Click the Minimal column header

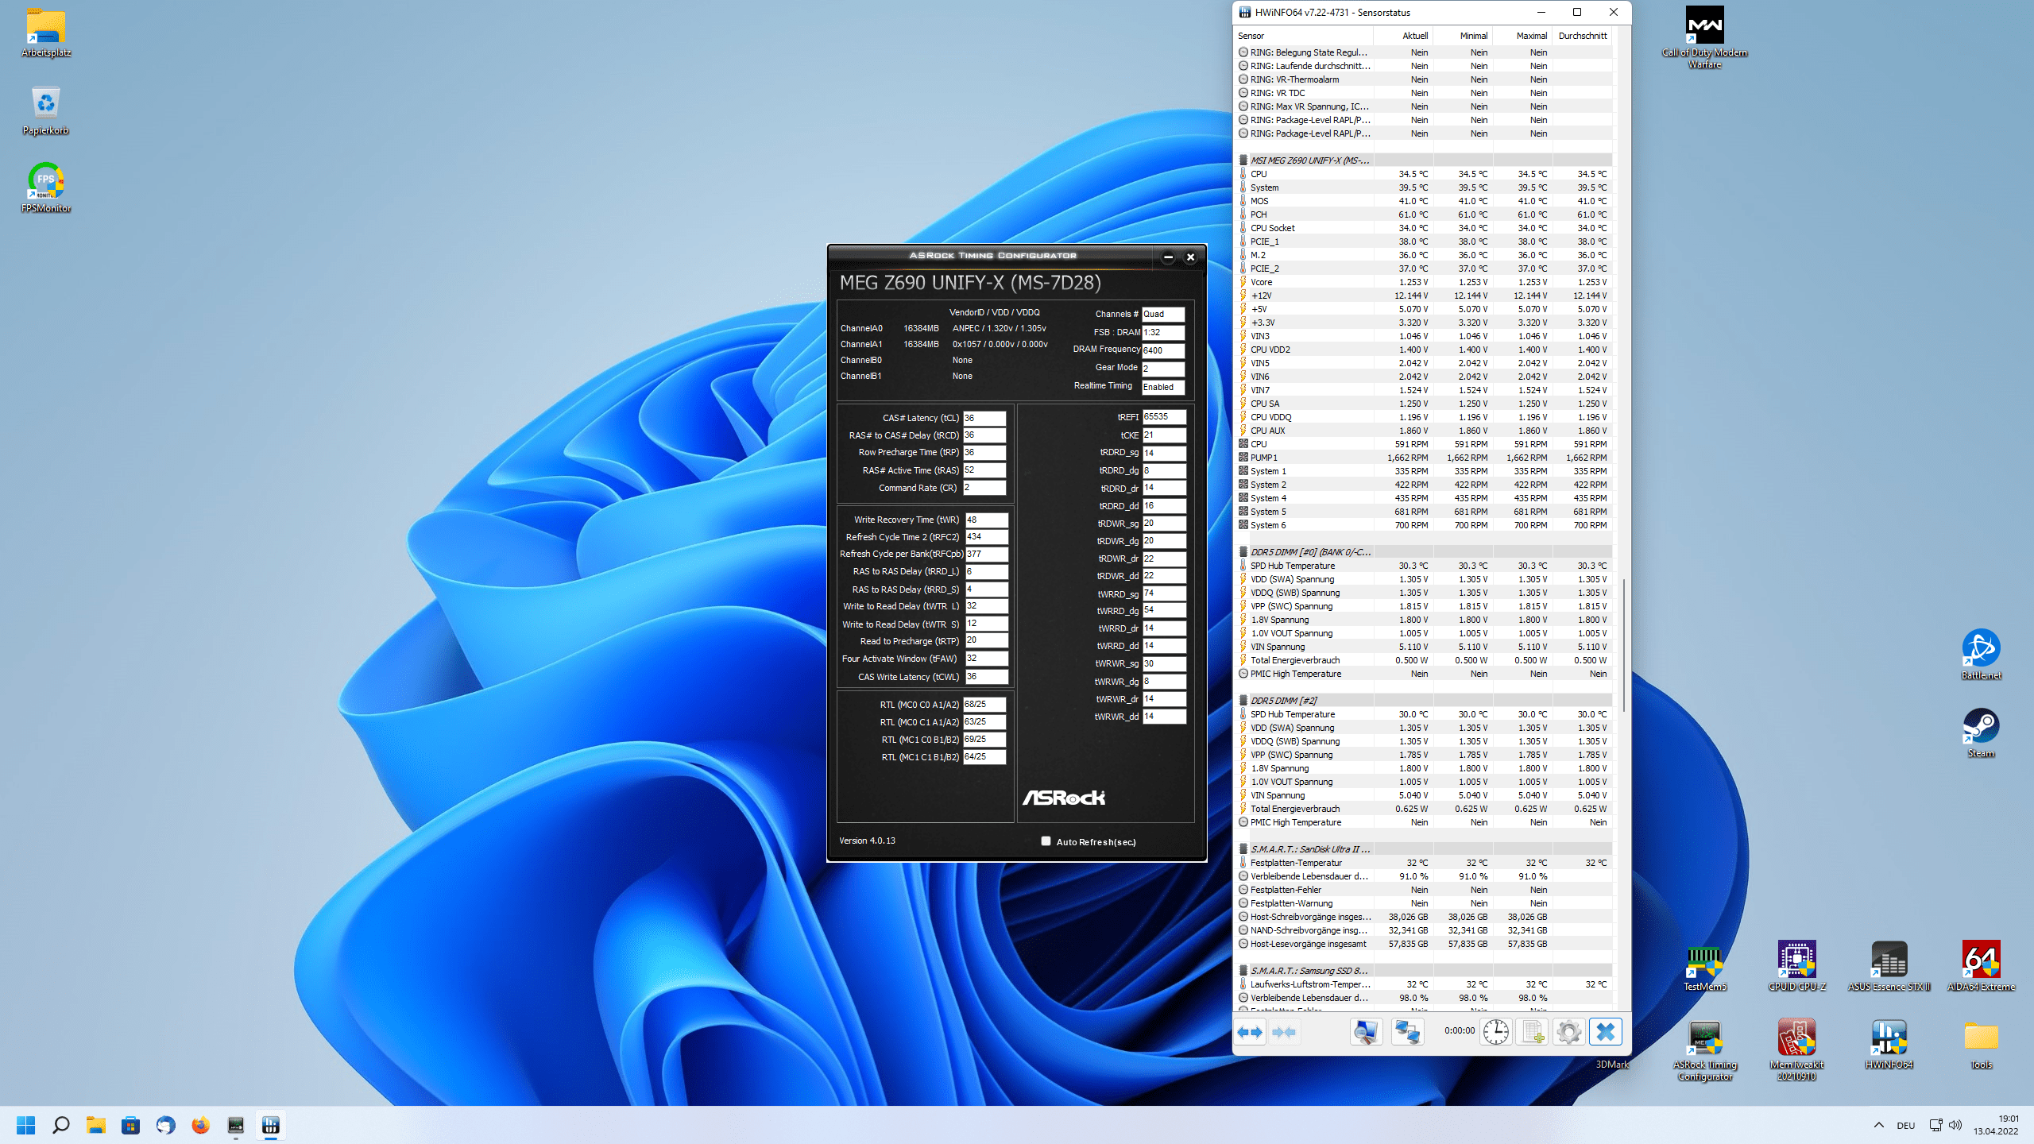tap(1463, 36)
